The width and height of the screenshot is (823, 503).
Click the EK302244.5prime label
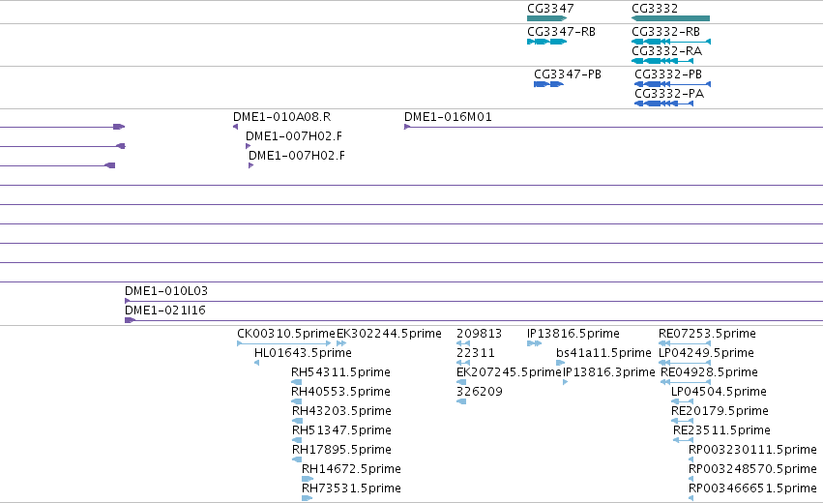coord(389,334)
